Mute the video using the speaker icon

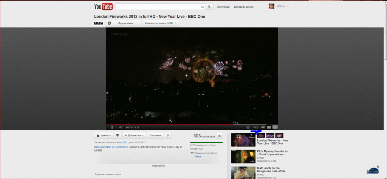(121, 128)
